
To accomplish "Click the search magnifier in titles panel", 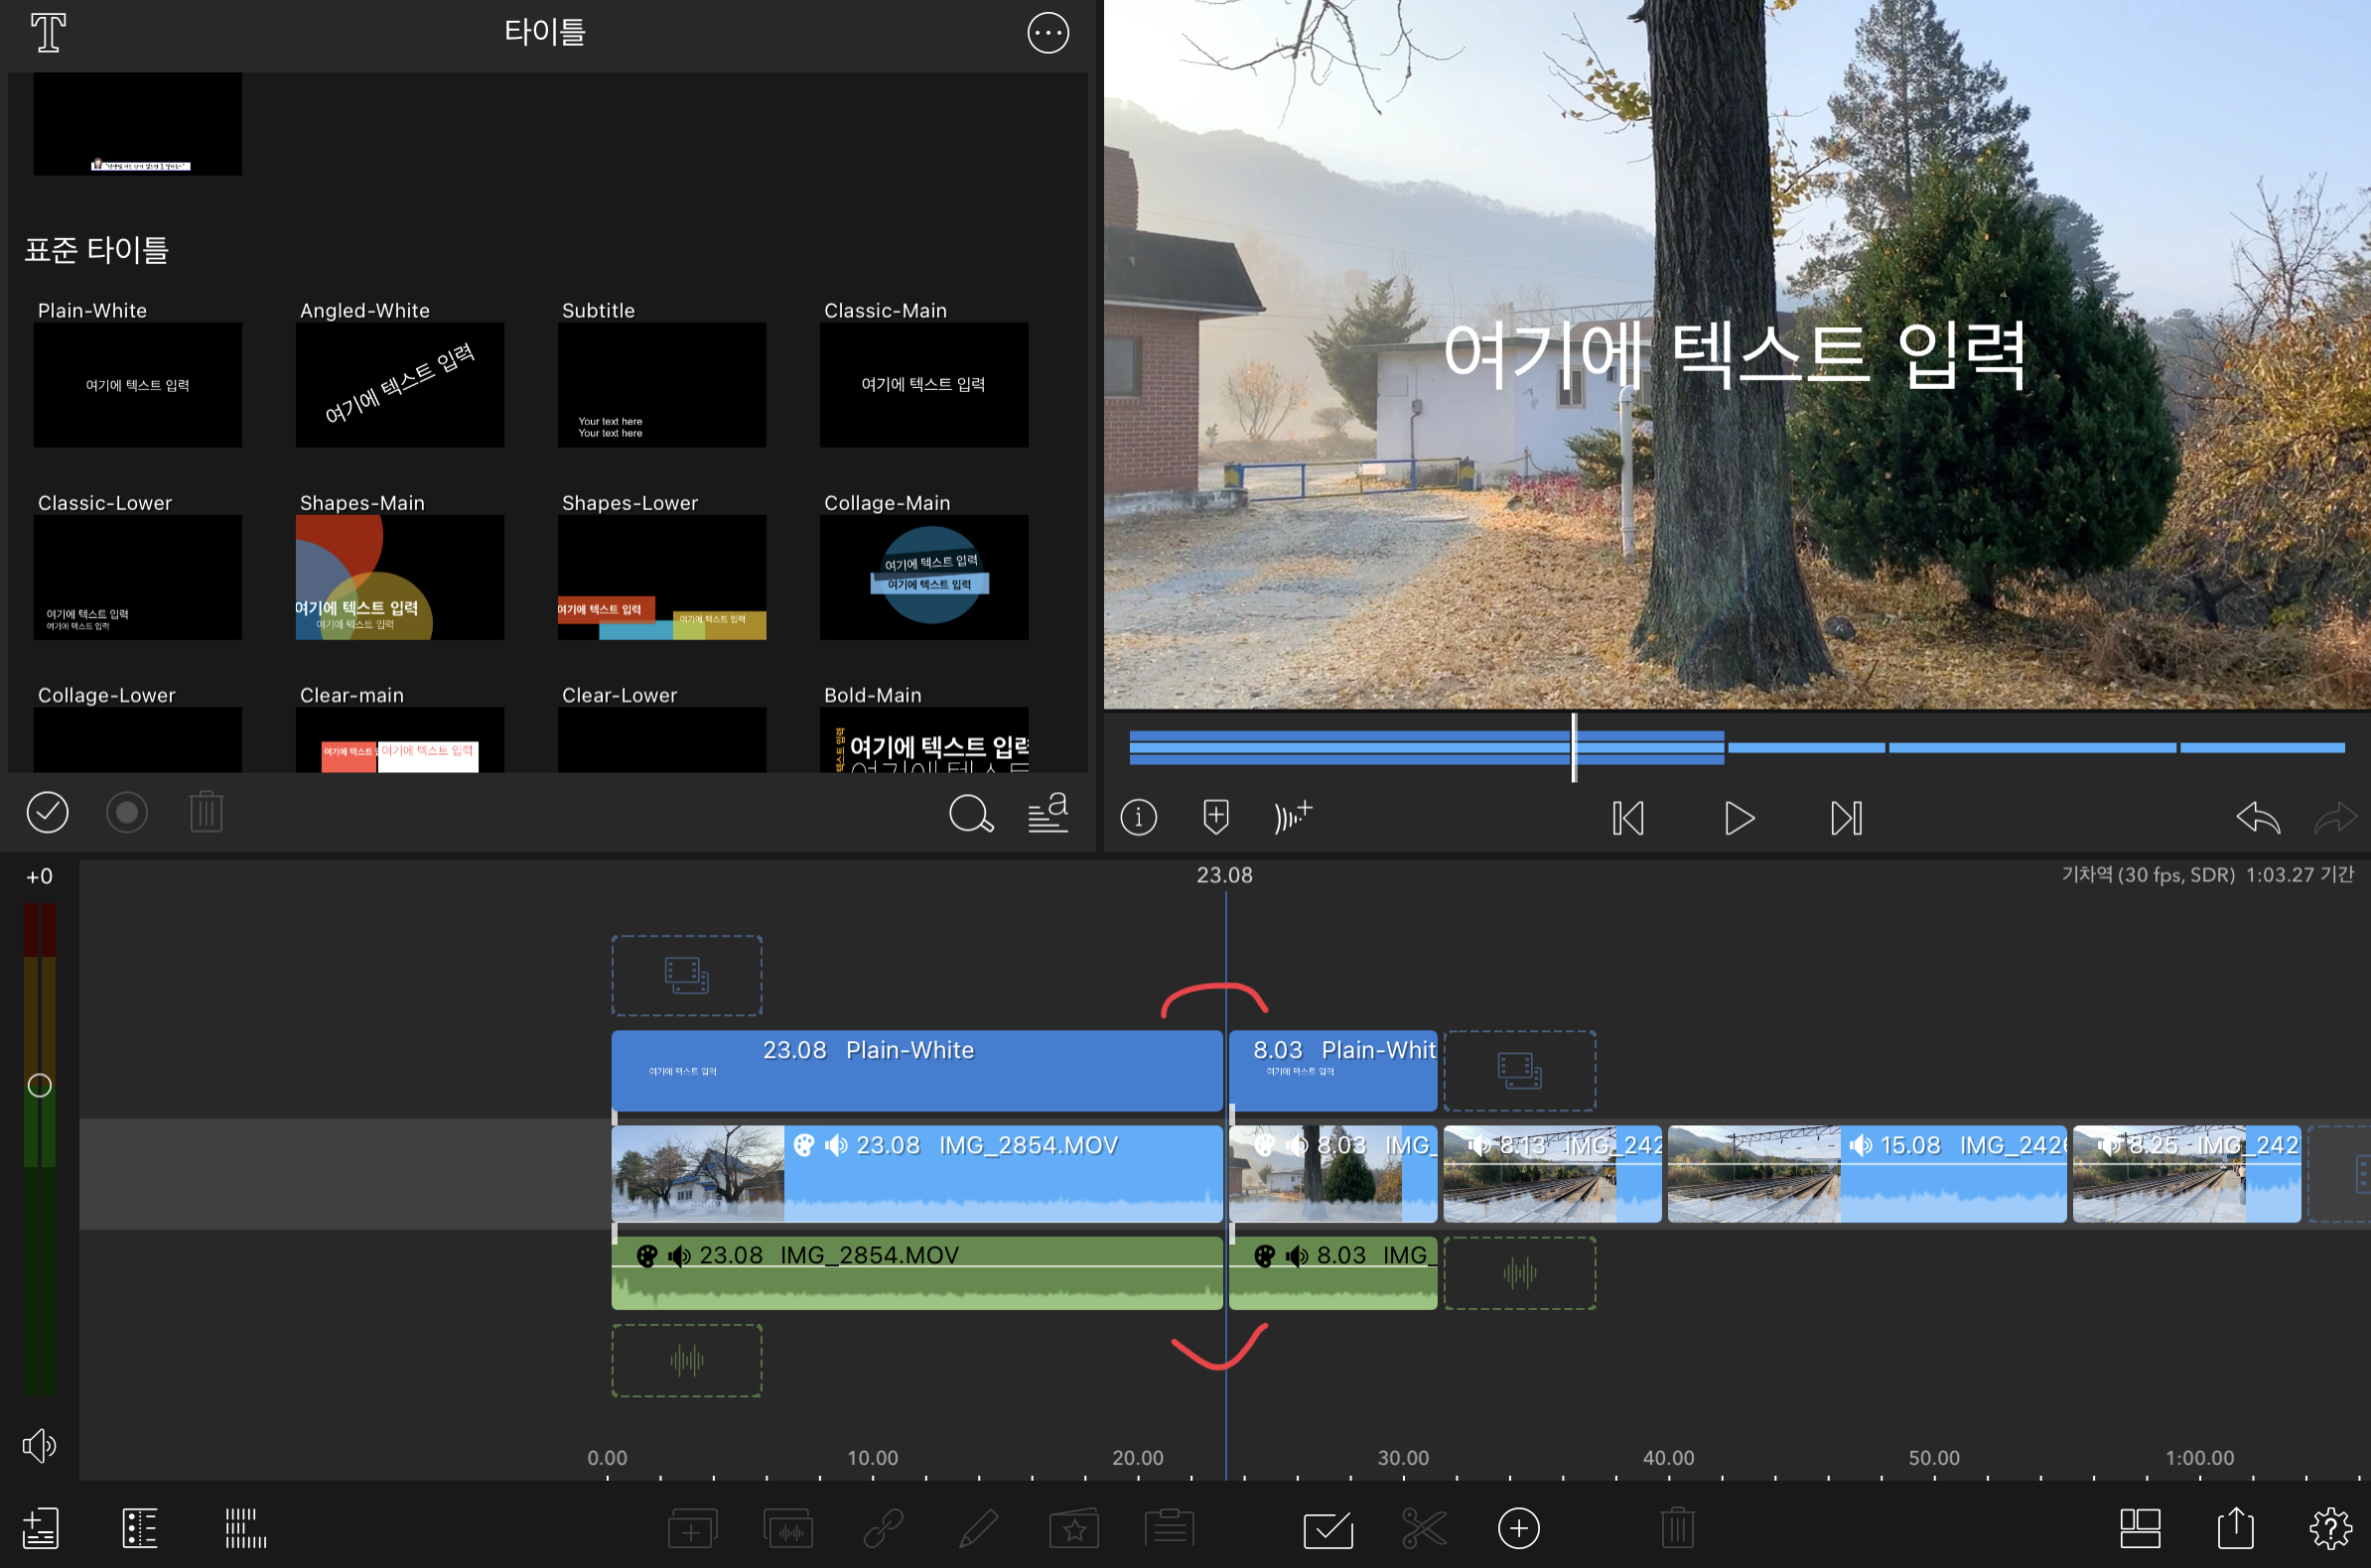I will (969, 814).
